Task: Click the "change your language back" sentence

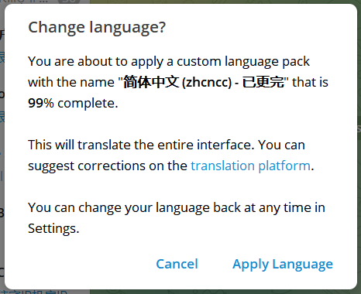Action: (177, 207)
